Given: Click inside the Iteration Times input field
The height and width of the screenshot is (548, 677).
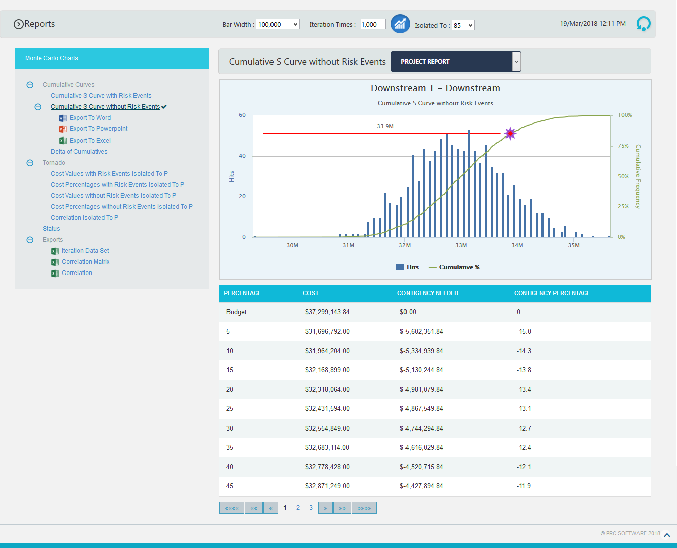Looking at the screenshot, I should tap(372, 24).
